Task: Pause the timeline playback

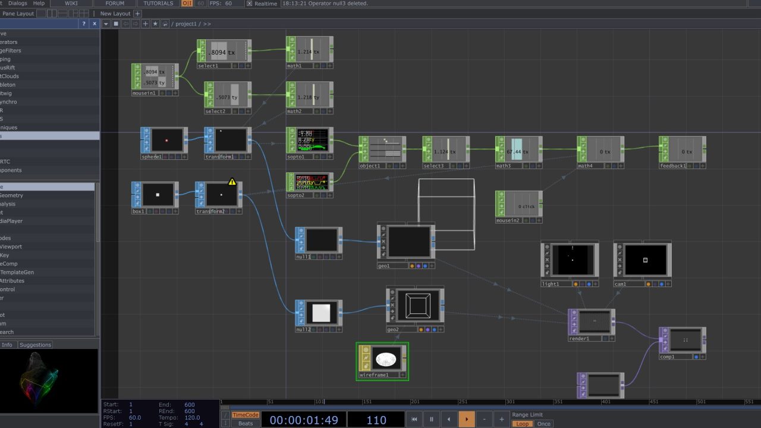Action: tap(431, 419)
